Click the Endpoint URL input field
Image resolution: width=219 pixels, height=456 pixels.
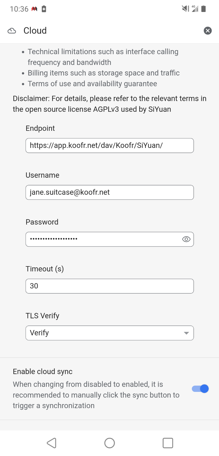(x=110, y=145)
